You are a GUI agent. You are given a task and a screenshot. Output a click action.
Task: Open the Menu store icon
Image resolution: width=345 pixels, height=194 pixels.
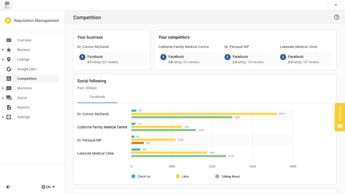click(x=7, y=5)
